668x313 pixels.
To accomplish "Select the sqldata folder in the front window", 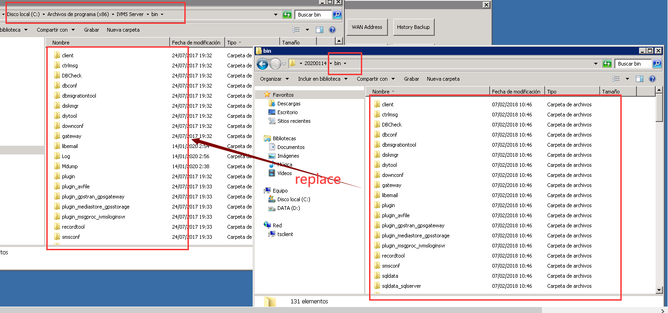I will point(386,276).
